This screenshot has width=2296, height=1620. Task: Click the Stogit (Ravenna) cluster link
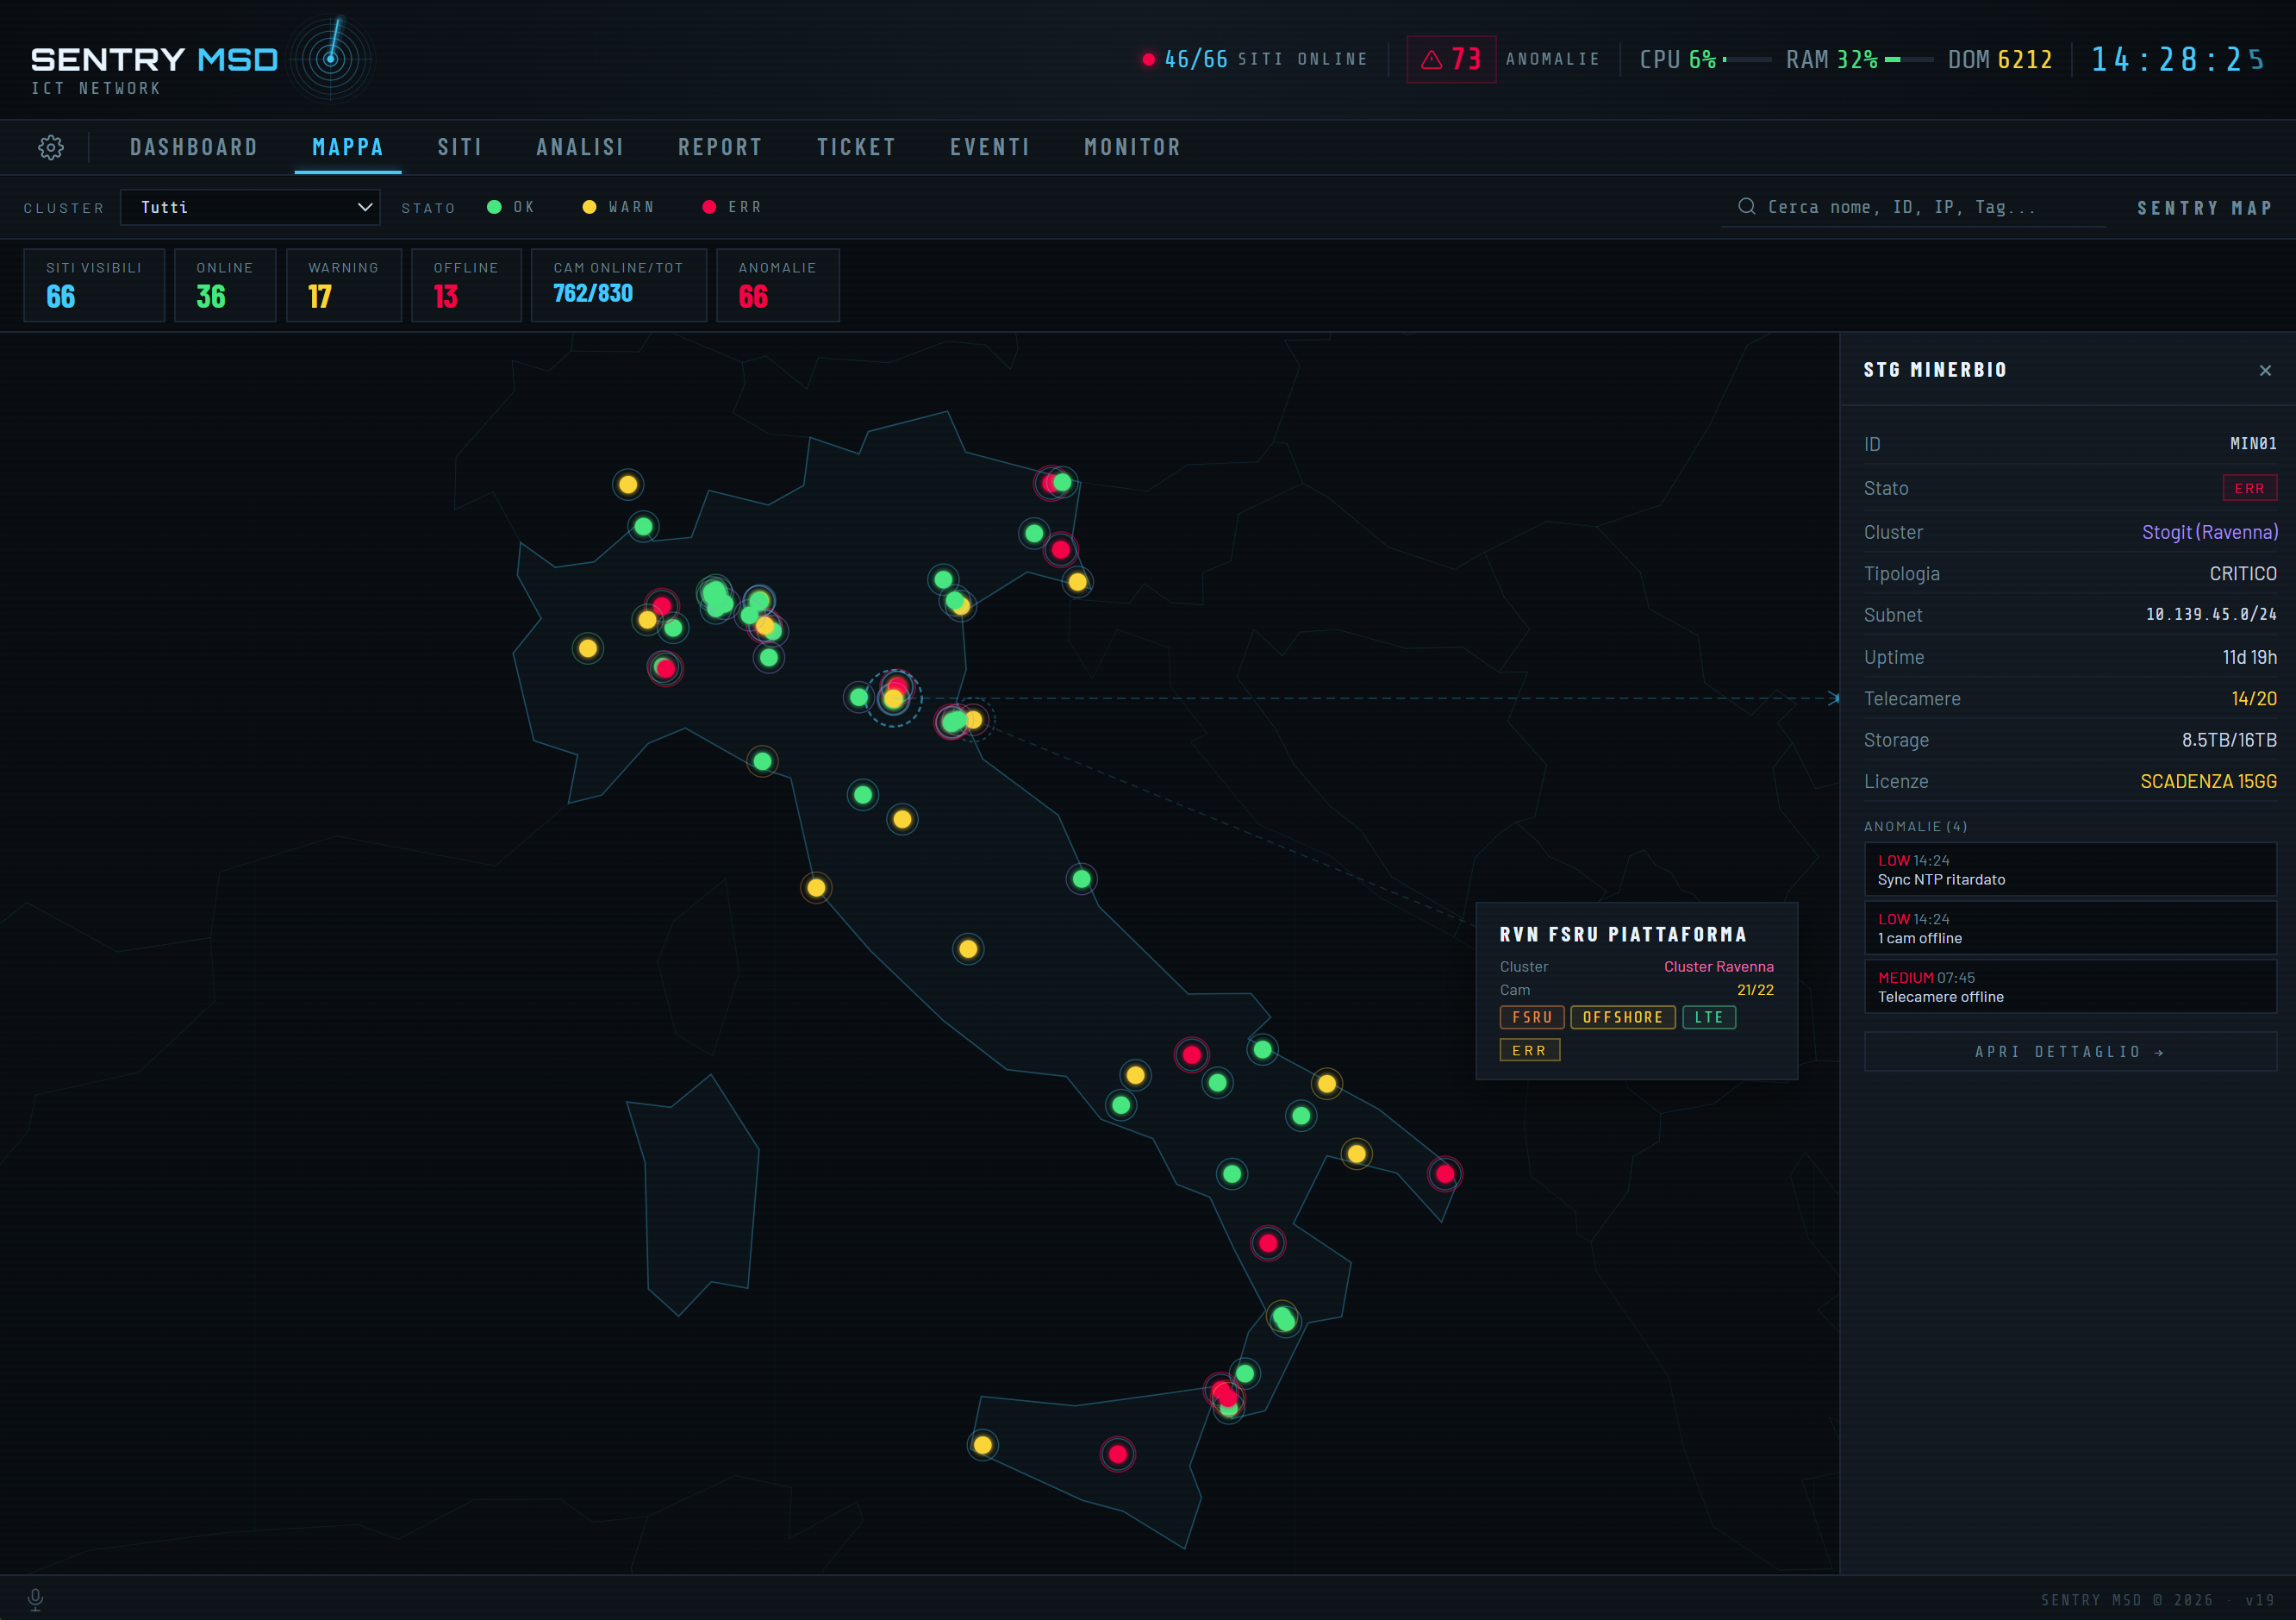point(2209,532)
